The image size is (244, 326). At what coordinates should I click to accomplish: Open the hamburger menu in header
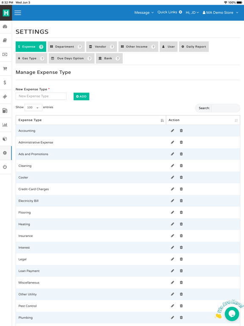coord(18,13)
